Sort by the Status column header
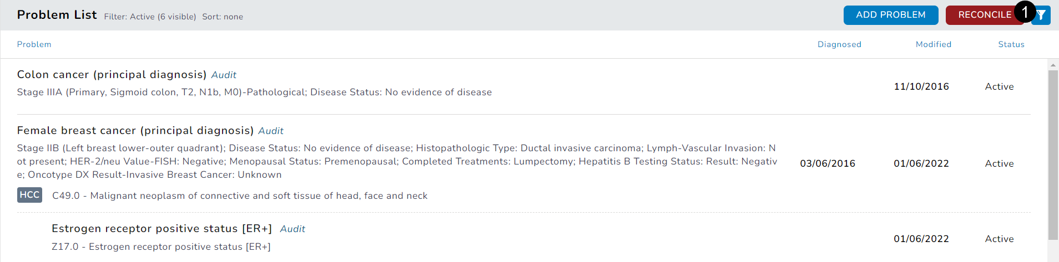Viewport: 1059px width, 262px height. (x=1011, y=44)
